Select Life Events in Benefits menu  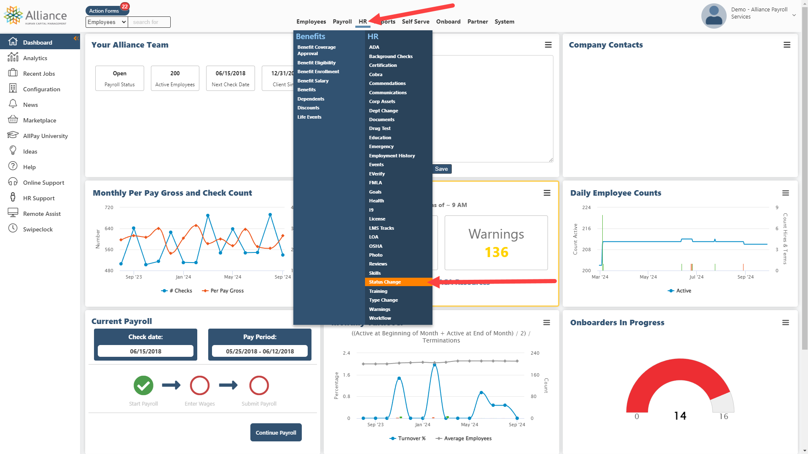click(309, 117)
